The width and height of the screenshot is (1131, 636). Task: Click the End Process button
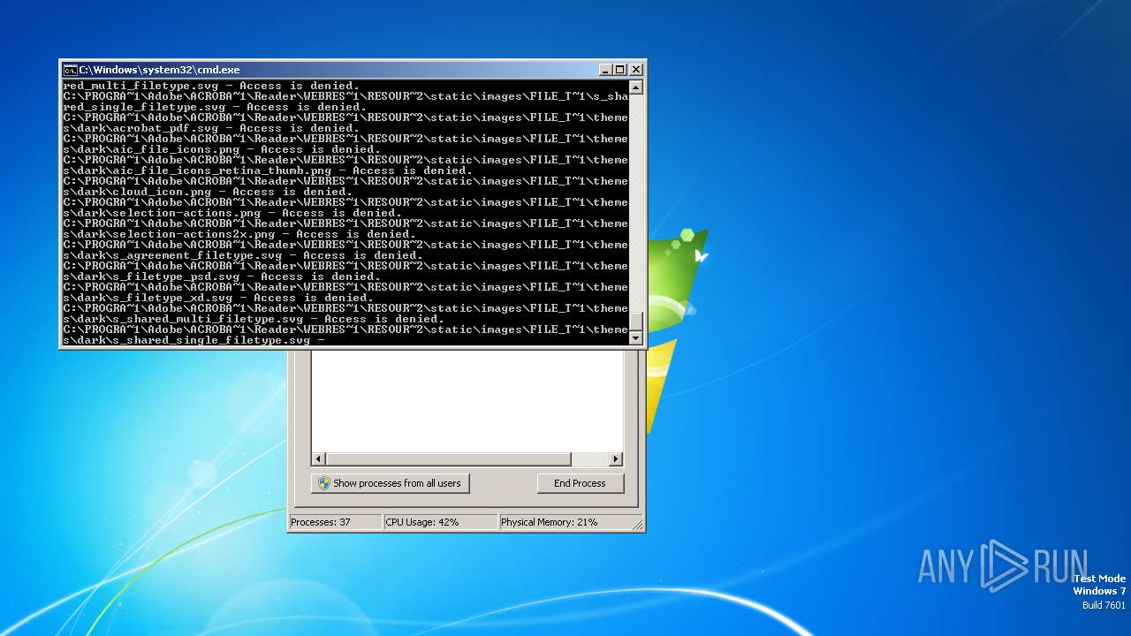pyautogui.click(x=580, y=483)
